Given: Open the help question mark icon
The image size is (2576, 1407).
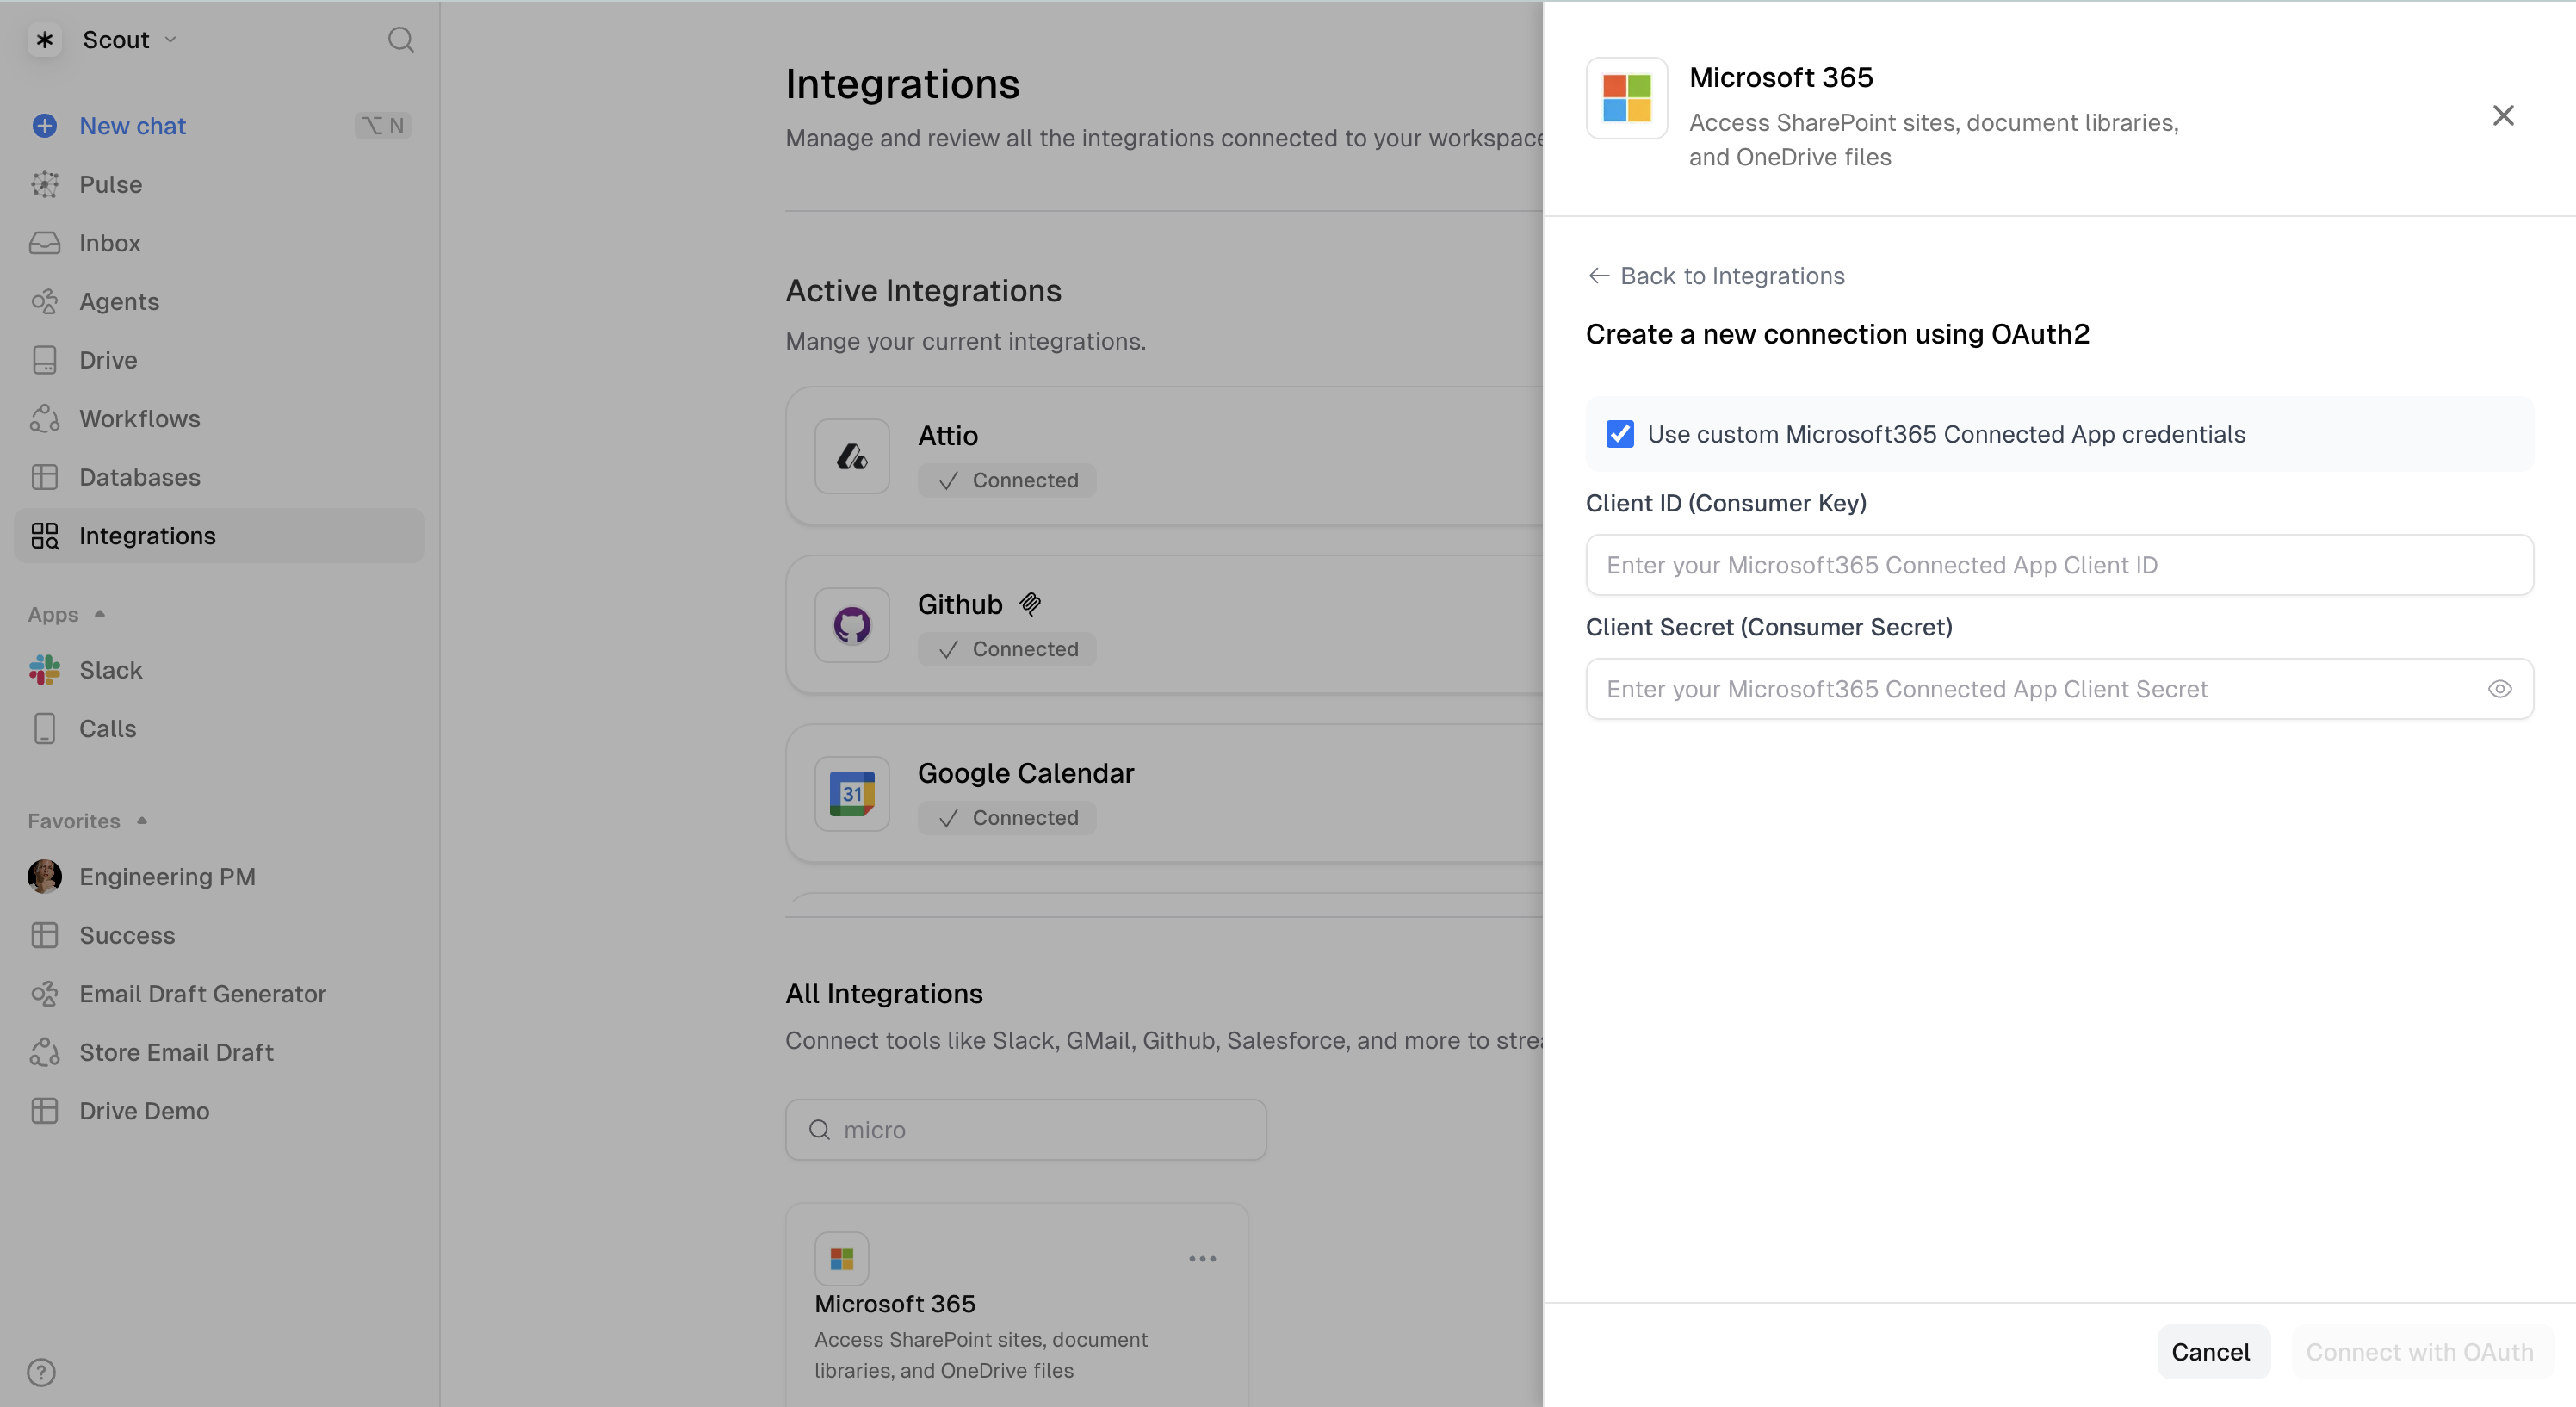Looking at the screenshot, I should pos(41,1372).
